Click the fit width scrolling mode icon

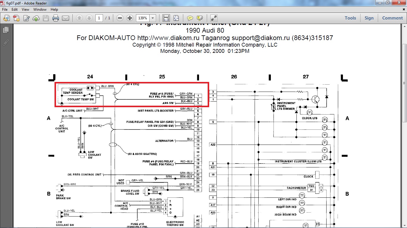[166, 18]
